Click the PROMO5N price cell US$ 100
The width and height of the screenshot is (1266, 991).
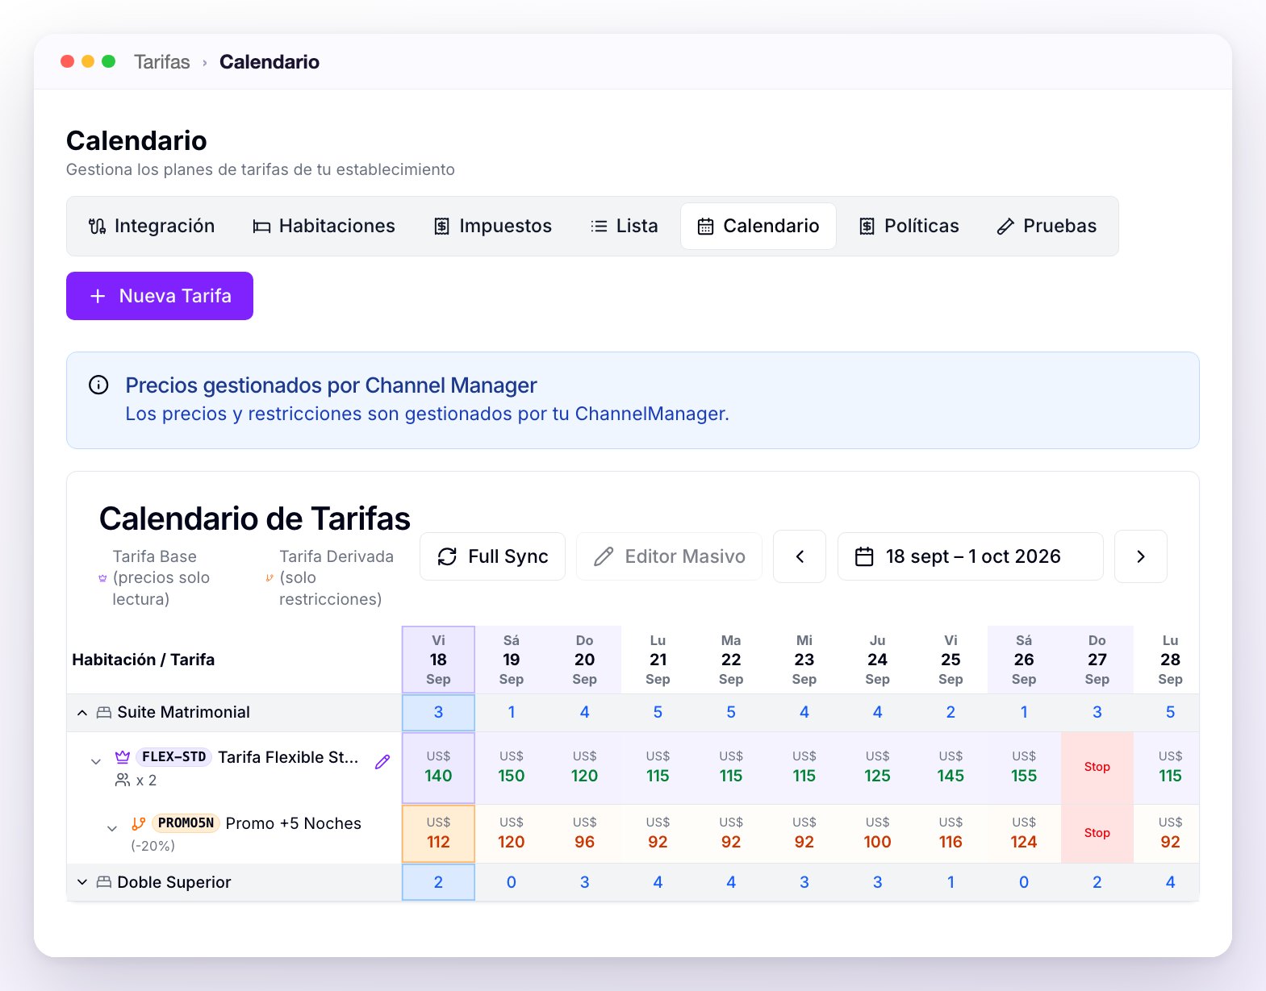coord(878,834)
